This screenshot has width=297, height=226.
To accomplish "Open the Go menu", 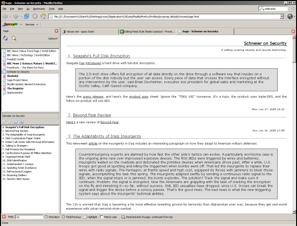I will pyautogui.click(x=28, y=9).
